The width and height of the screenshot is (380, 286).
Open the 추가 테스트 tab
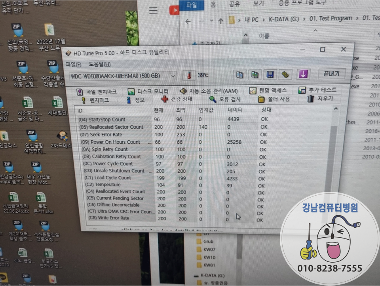[317, 90]
